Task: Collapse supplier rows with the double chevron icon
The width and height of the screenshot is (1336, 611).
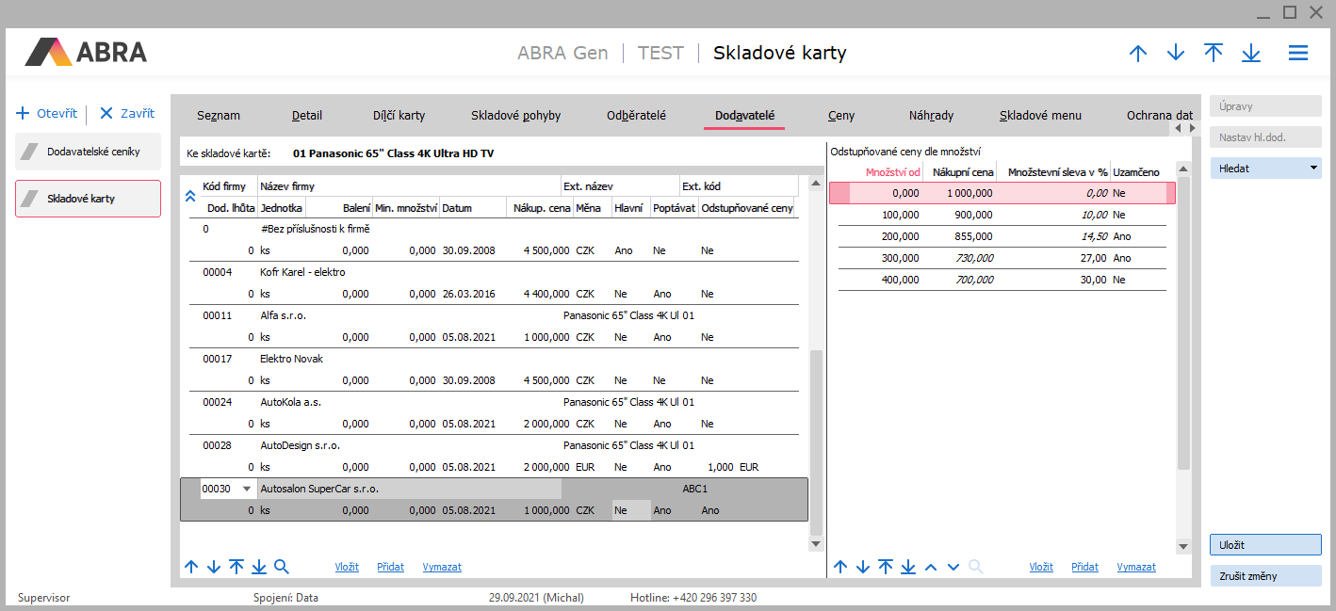Action: (189, 197)
